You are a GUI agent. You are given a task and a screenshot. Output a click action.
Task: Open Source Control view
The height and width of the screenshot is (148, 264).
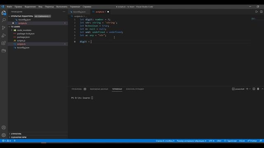(4, 28)
